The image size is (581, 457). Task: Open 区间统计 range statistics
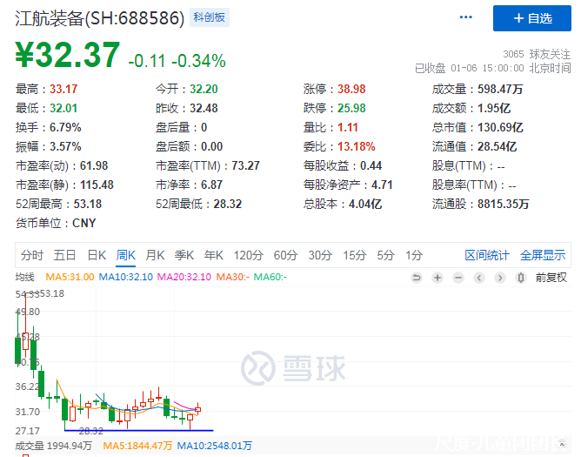[487, 255]
